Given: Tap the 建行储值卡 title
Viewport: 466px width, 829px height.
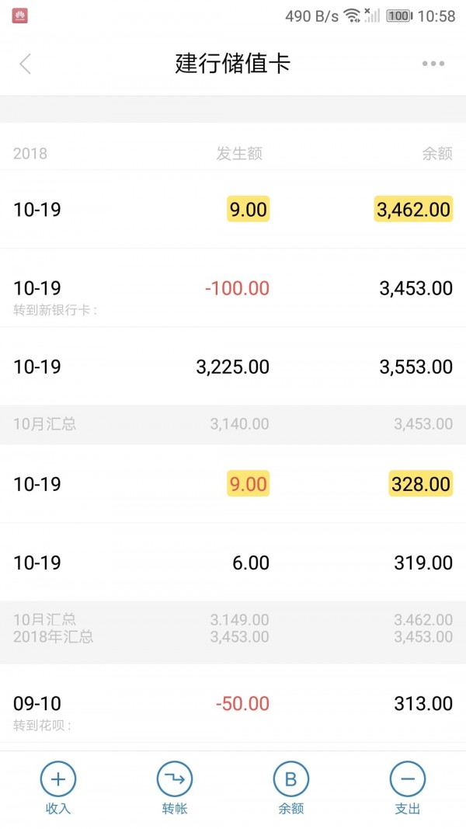Looking at the screenshot, I should [x=232, y=64].
